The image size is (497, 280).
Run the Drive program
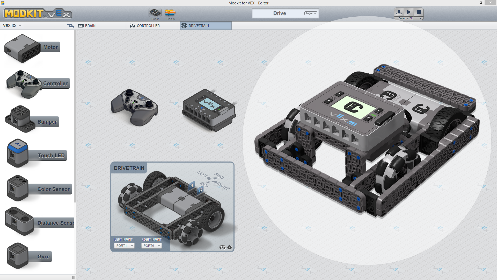(x=409, y=12)
